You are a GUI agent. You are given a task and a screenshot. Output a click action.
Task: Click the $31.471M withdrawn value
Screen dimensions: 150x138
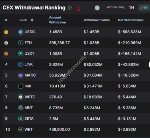coord(93,86)
